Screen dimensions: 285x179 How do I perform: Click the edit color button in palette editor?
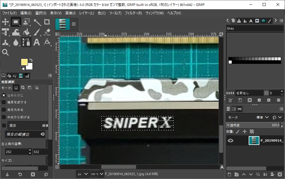231,100
